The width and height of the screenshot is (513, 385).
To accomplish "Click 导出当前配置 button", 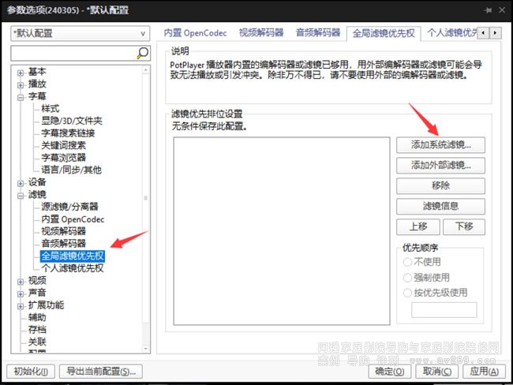I will click(101, 371).
